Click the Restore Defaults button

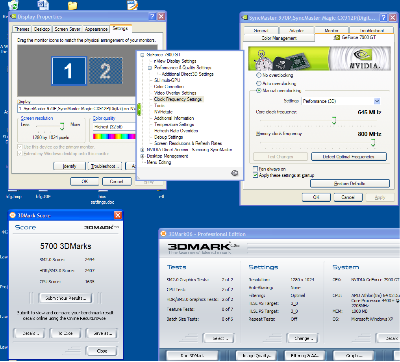(x=350, y=184)
